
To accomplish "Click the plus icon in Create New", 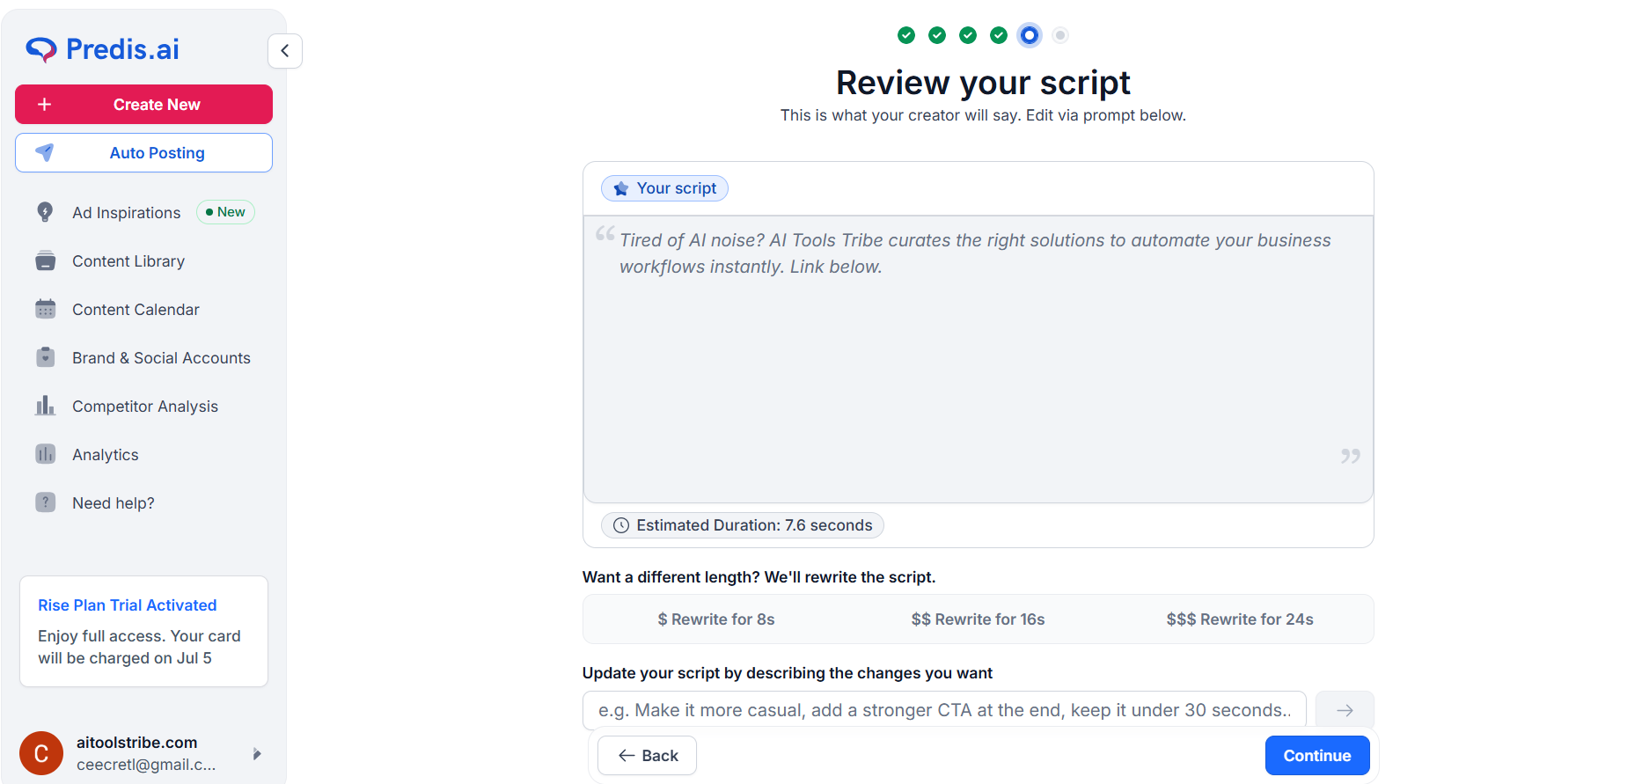I will pos(45,105).
